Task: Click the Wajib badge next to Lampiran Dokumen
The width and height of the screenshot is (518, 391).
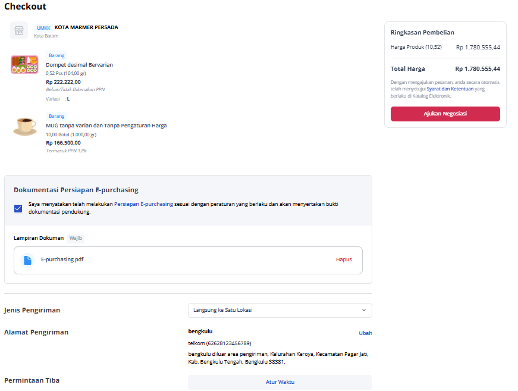Action: (76, 238)
